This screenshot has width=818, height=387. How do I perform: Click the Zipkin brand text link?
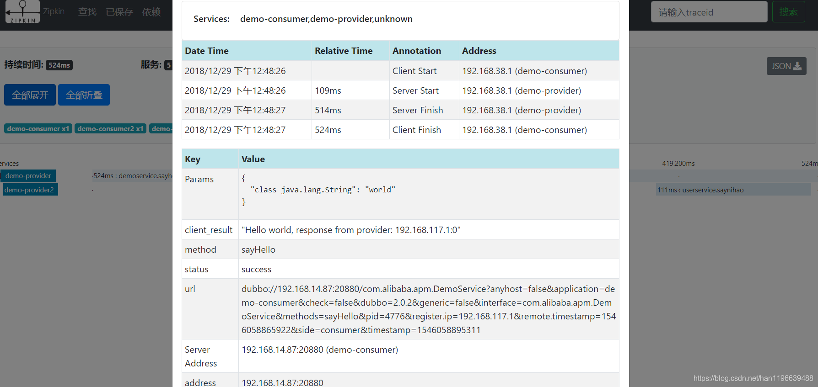[x=54, y=11]
